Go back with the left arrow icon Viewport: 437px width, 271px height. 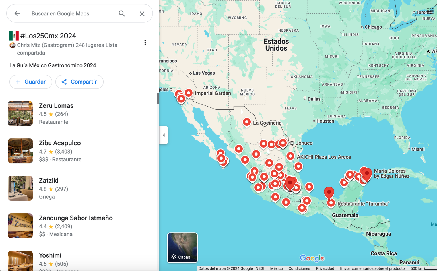17,13
